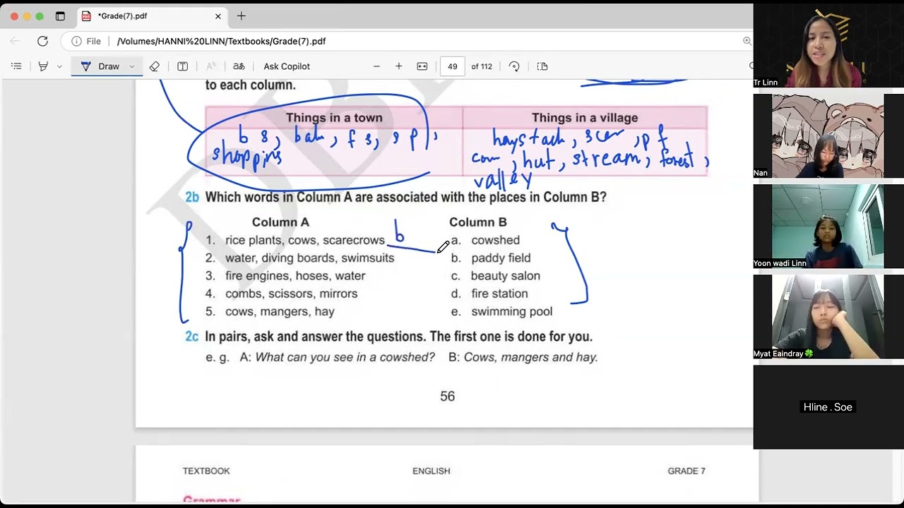Click the 'ENGLISH' footer text

431,471
